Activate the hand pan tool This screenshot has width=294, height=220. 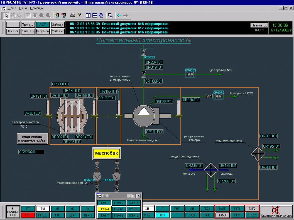click(x=13, y=15)
